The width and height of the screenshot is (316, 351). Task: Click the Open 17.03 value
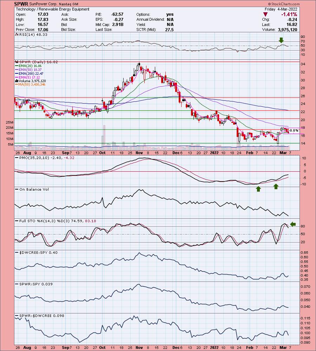pos(43,14)
